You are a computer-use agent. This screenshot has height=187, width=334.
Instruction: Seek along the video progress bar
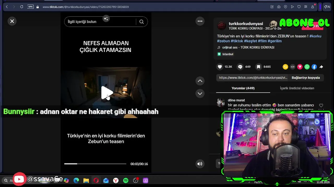point(95,164)
